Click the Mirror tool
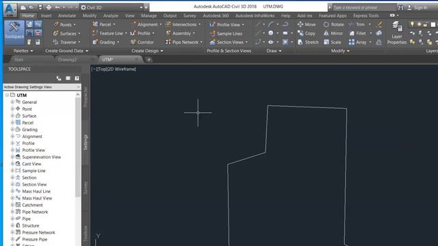The image size is (438, 246). 333,33
